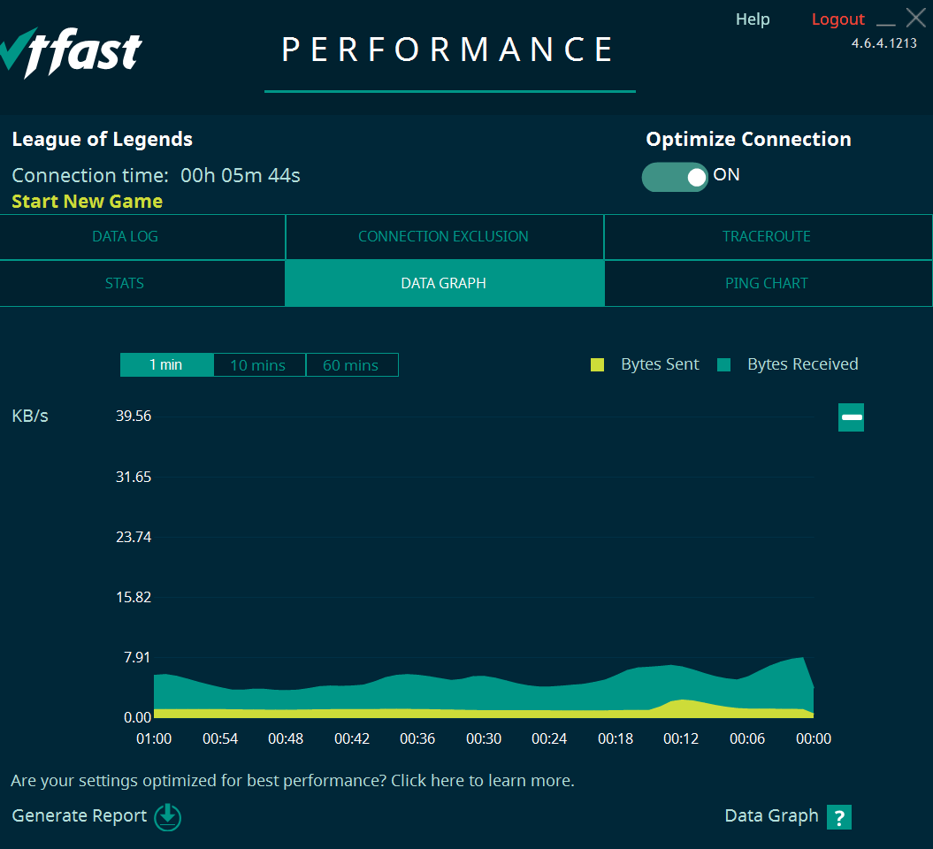Click Logout in the top bar

click(x=837, y=19)
